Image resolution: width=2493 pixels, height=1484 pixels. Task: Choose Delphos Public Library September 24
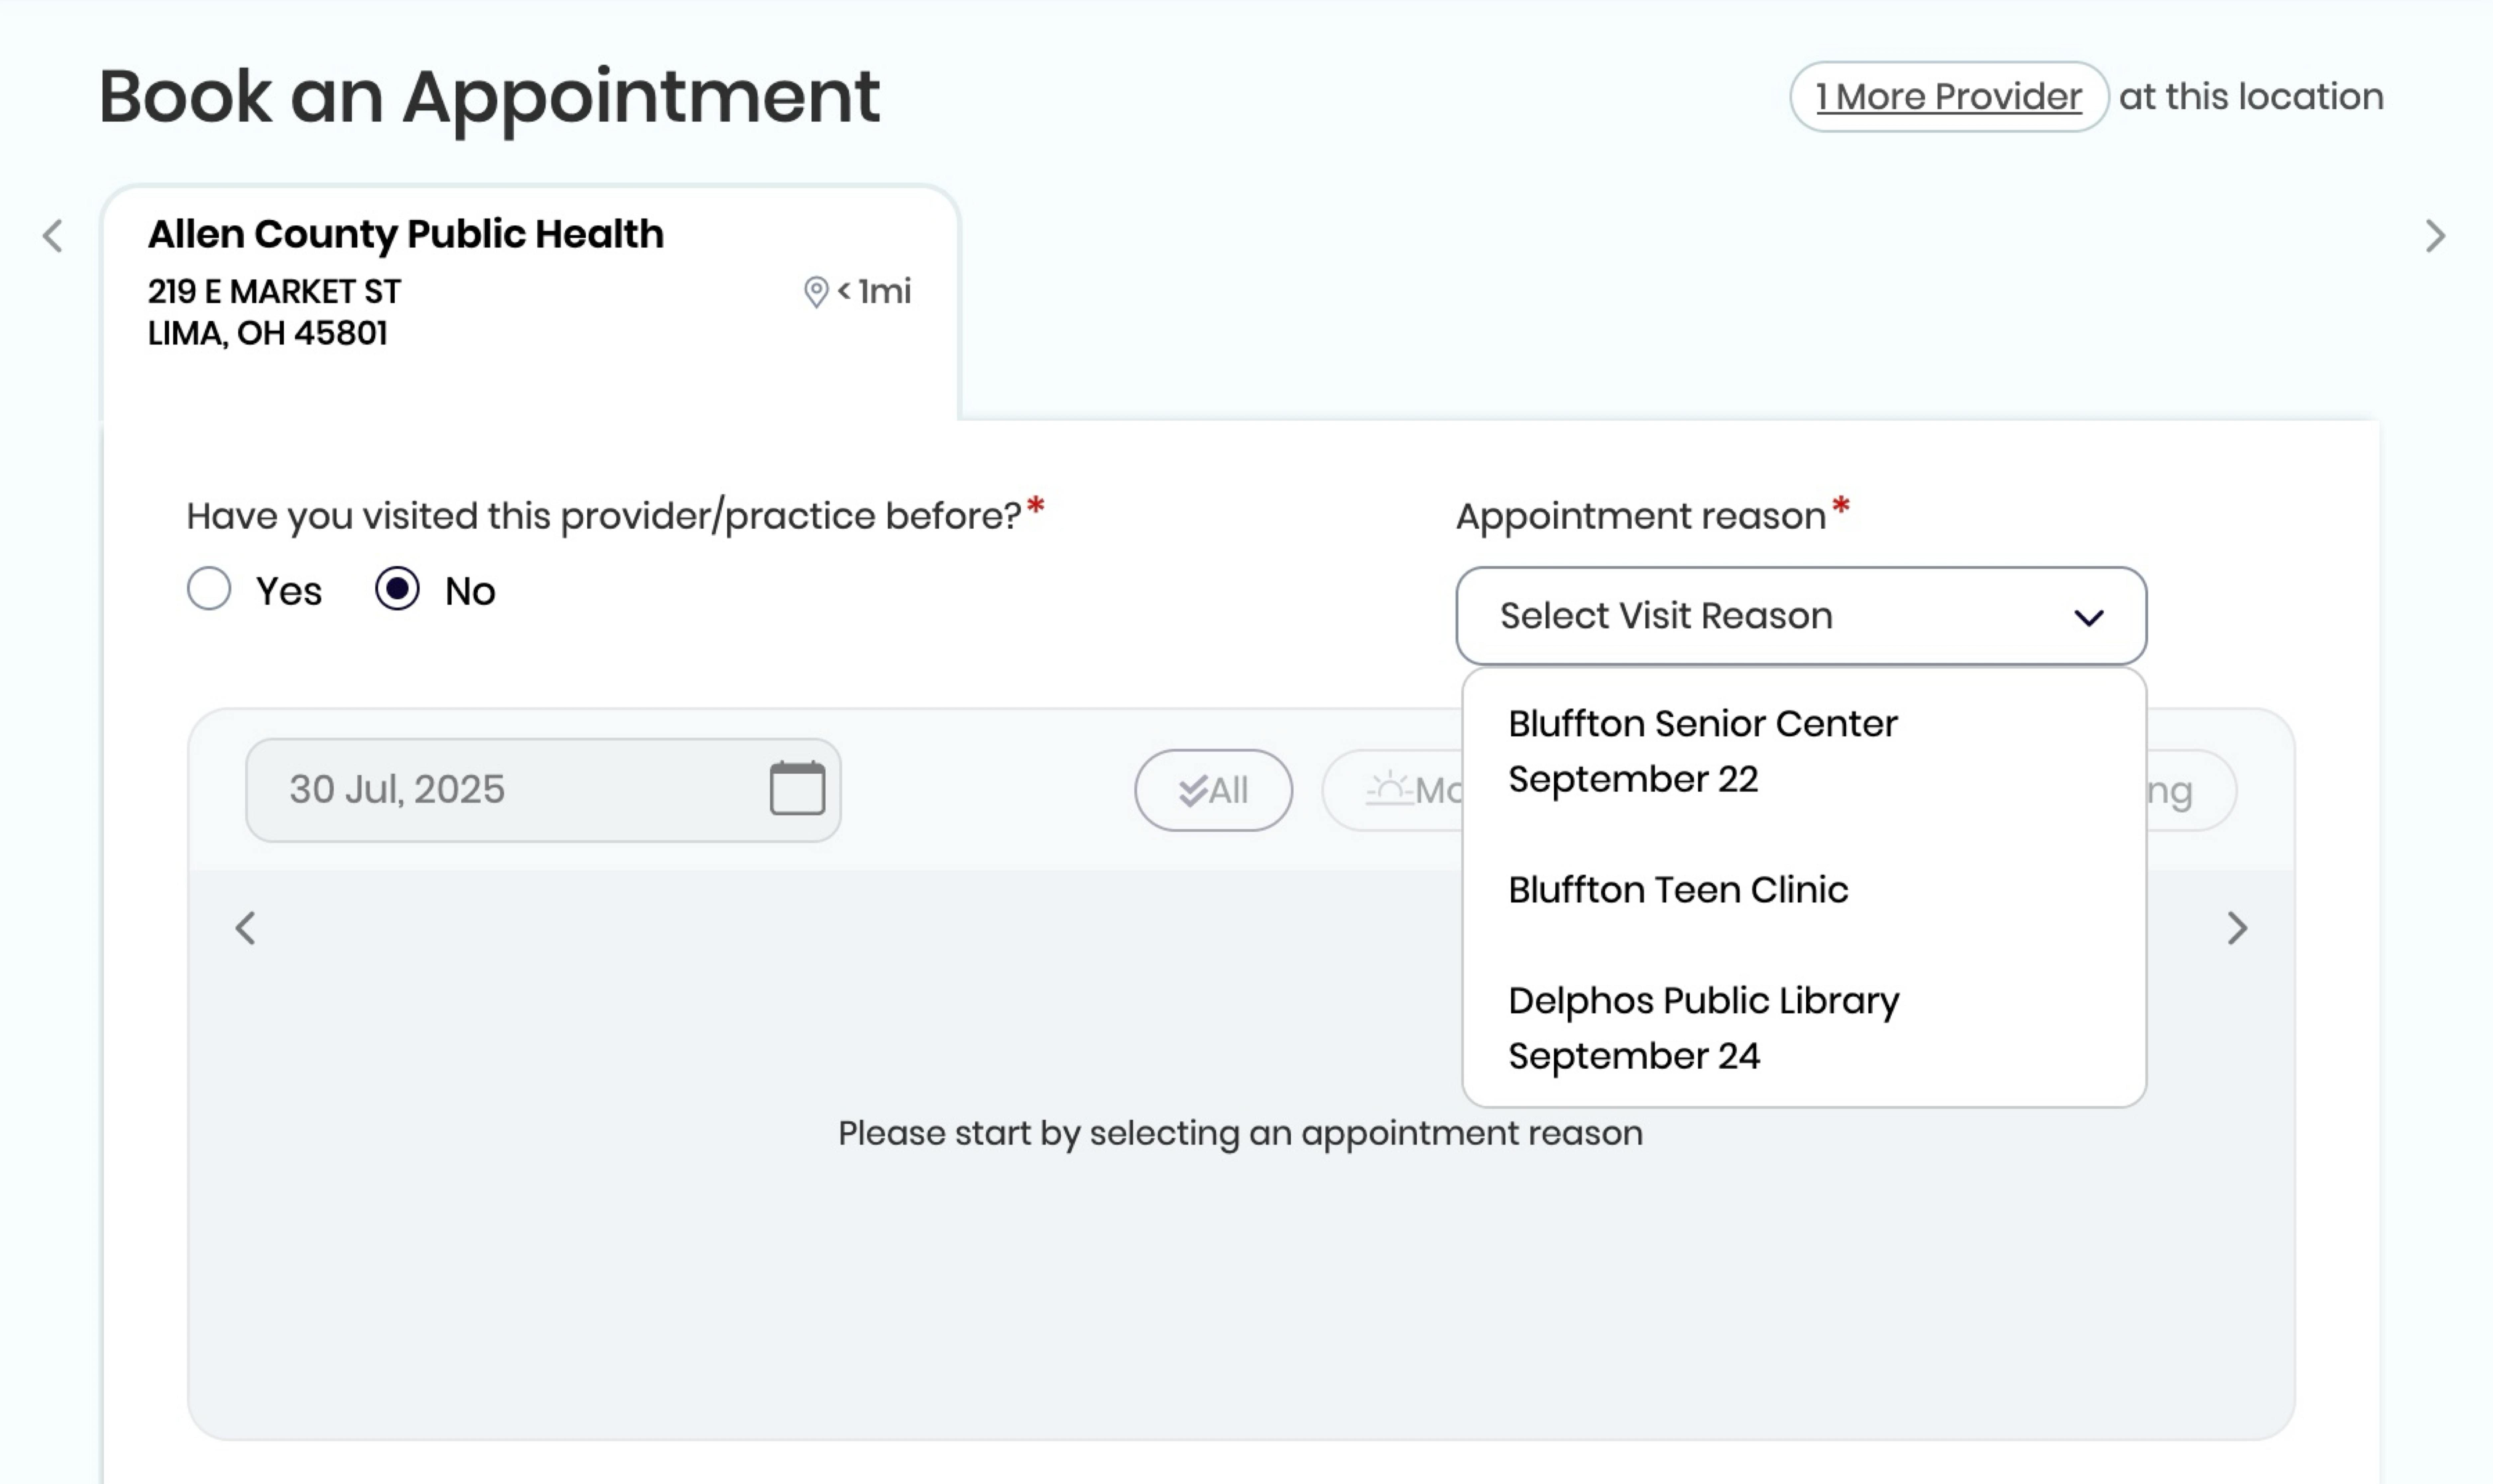point(1804,1028)
